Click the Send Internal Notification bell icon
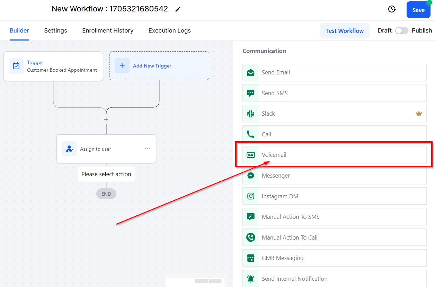 251,279
